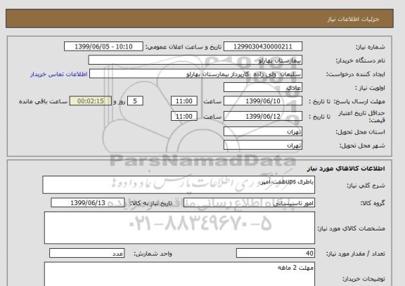Click the countdown timer 00:02:15
Screen dimensions: 405x286
(91, 101)
